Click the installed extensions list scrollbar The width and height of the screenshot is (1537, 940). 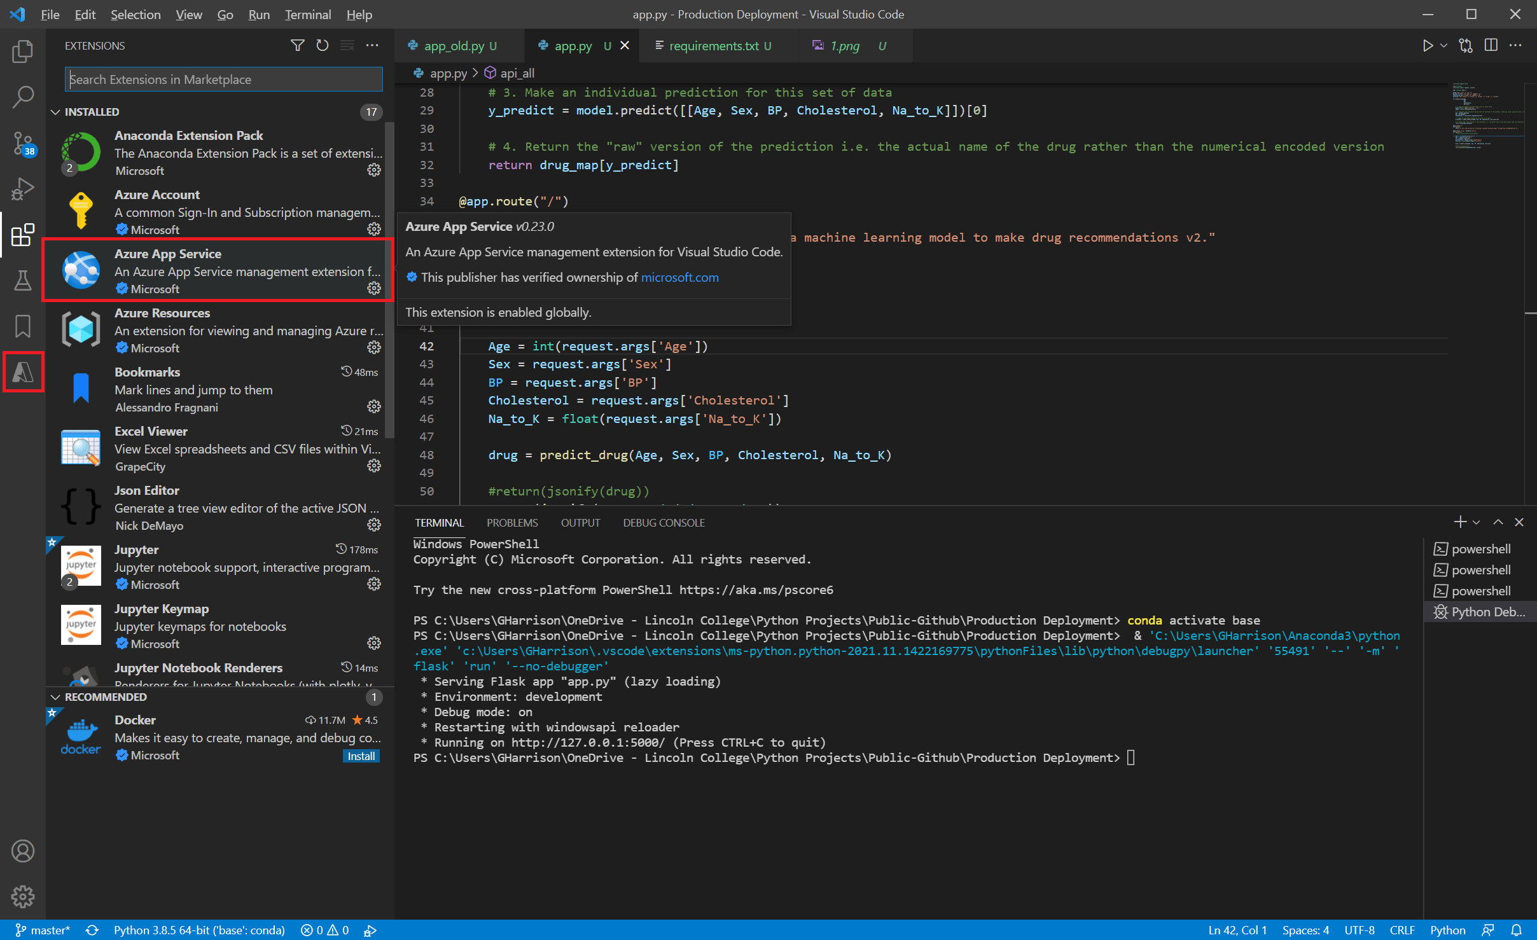click(389, 280)
